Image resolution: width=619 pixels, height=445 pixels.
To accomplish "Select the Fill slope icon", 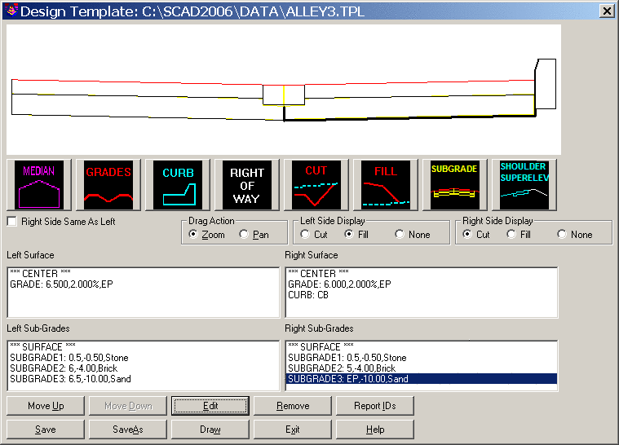I will (386, 185).
